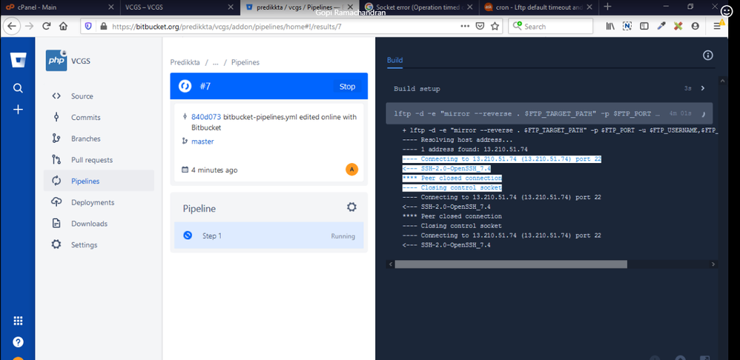This screenshot has width=740, height=360.
Task: Click the smiley face icon top right
Action: point(727,11)
